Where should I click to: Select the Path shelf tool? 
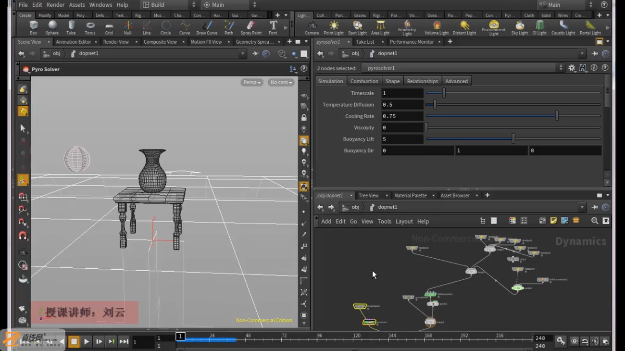click(x=229, y=27)
